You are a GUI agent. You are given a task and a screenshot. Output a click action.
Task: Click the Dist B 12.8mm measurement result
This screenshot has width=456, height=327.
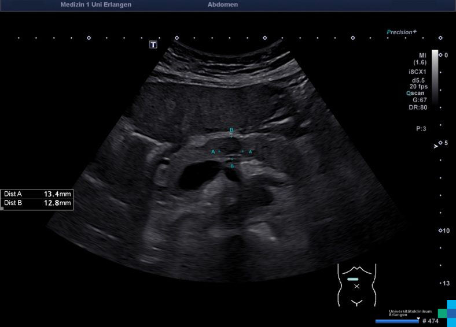[x=38, y=203]
